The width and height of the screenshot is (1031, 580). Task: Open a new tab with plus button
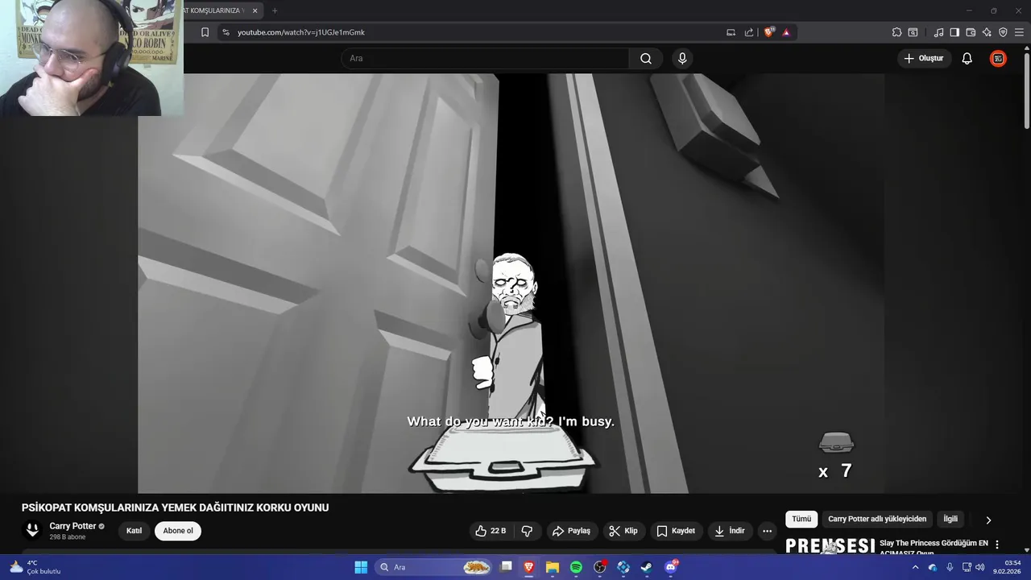click(275, 10)
